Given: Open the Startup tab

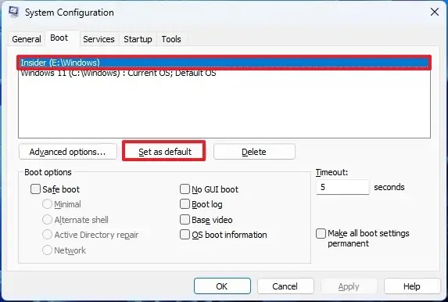Looking at the screenshot, I should [138, 39].
